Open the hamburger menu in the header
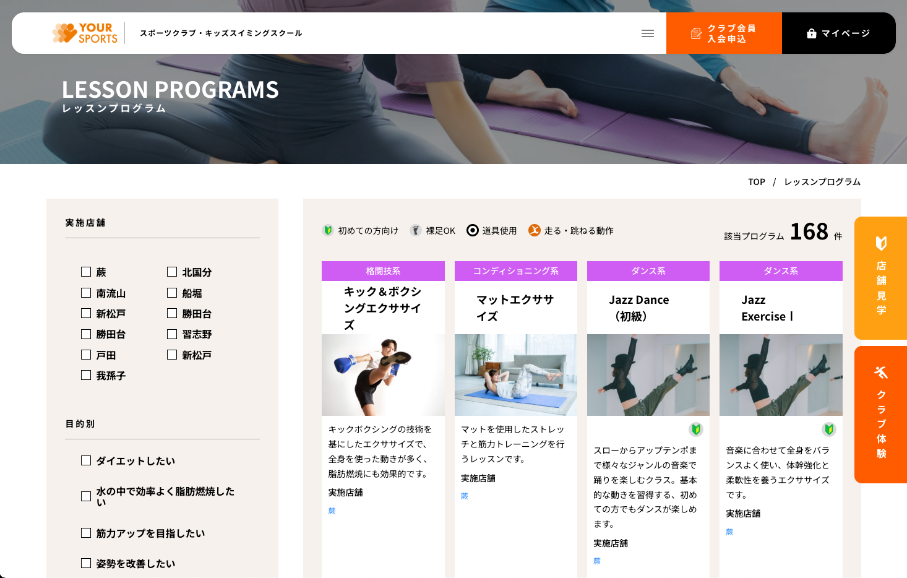Image resolution: width=907 pixels, height=578 pixels. (x=648, y=33)
